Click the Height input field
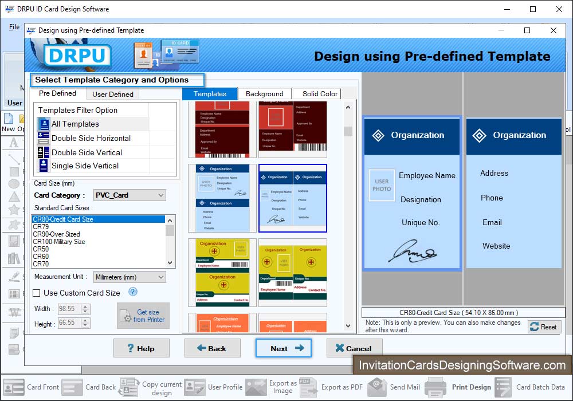 click(x=69, y=323)
